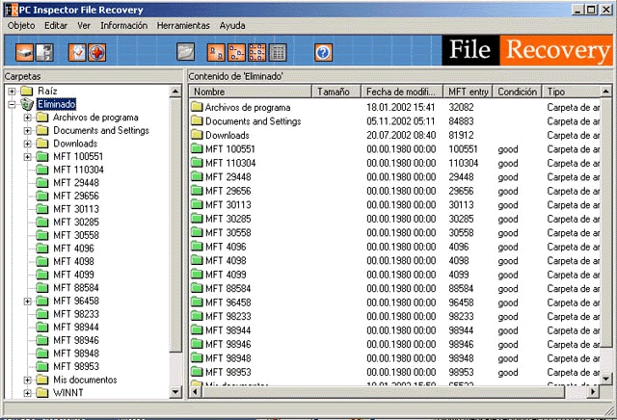Viewport: 617px width, 420px height.
Task: Click date 05.11.2002 05:11 cell
Action: click(401, 121)
